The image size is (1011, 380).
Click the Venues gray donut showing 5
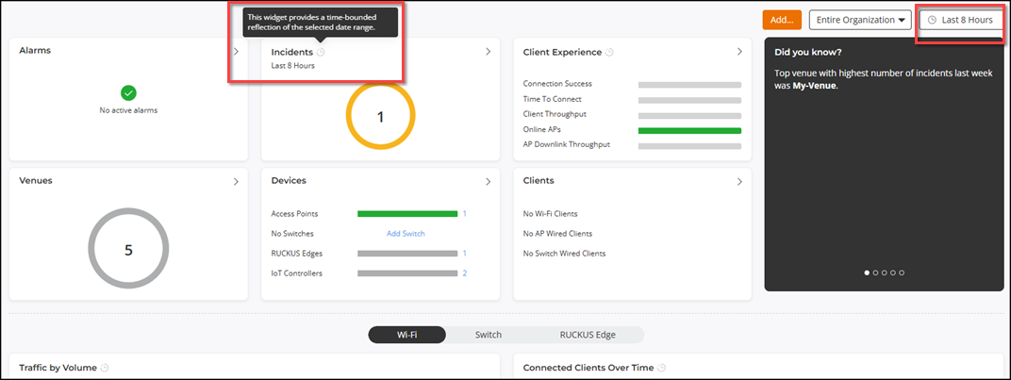(128, 250)
